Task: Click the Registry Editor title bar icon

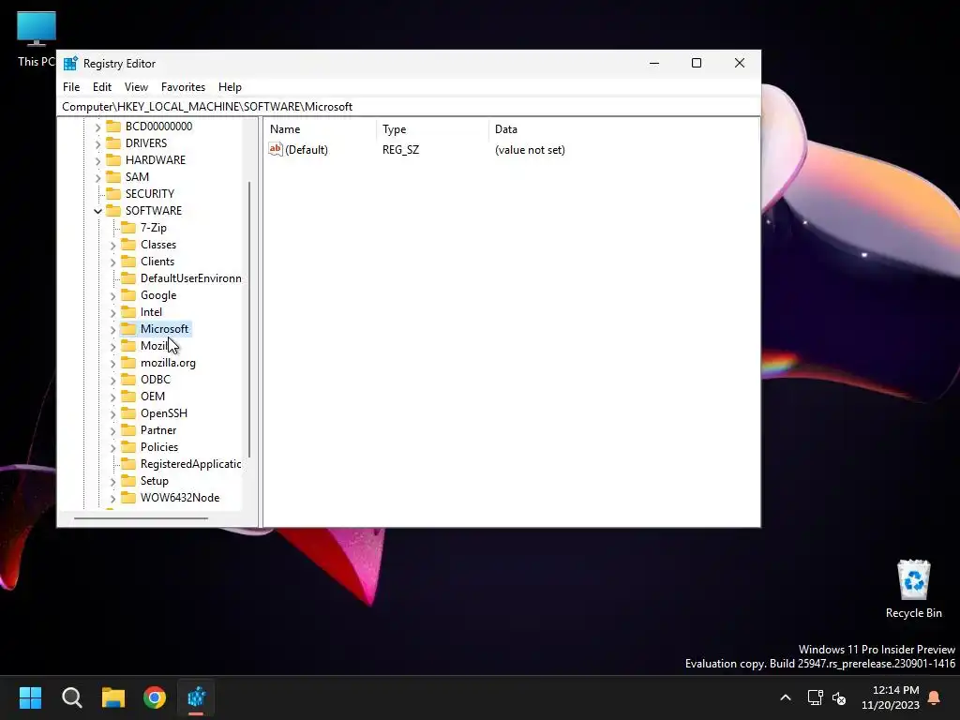Action: 70,63
